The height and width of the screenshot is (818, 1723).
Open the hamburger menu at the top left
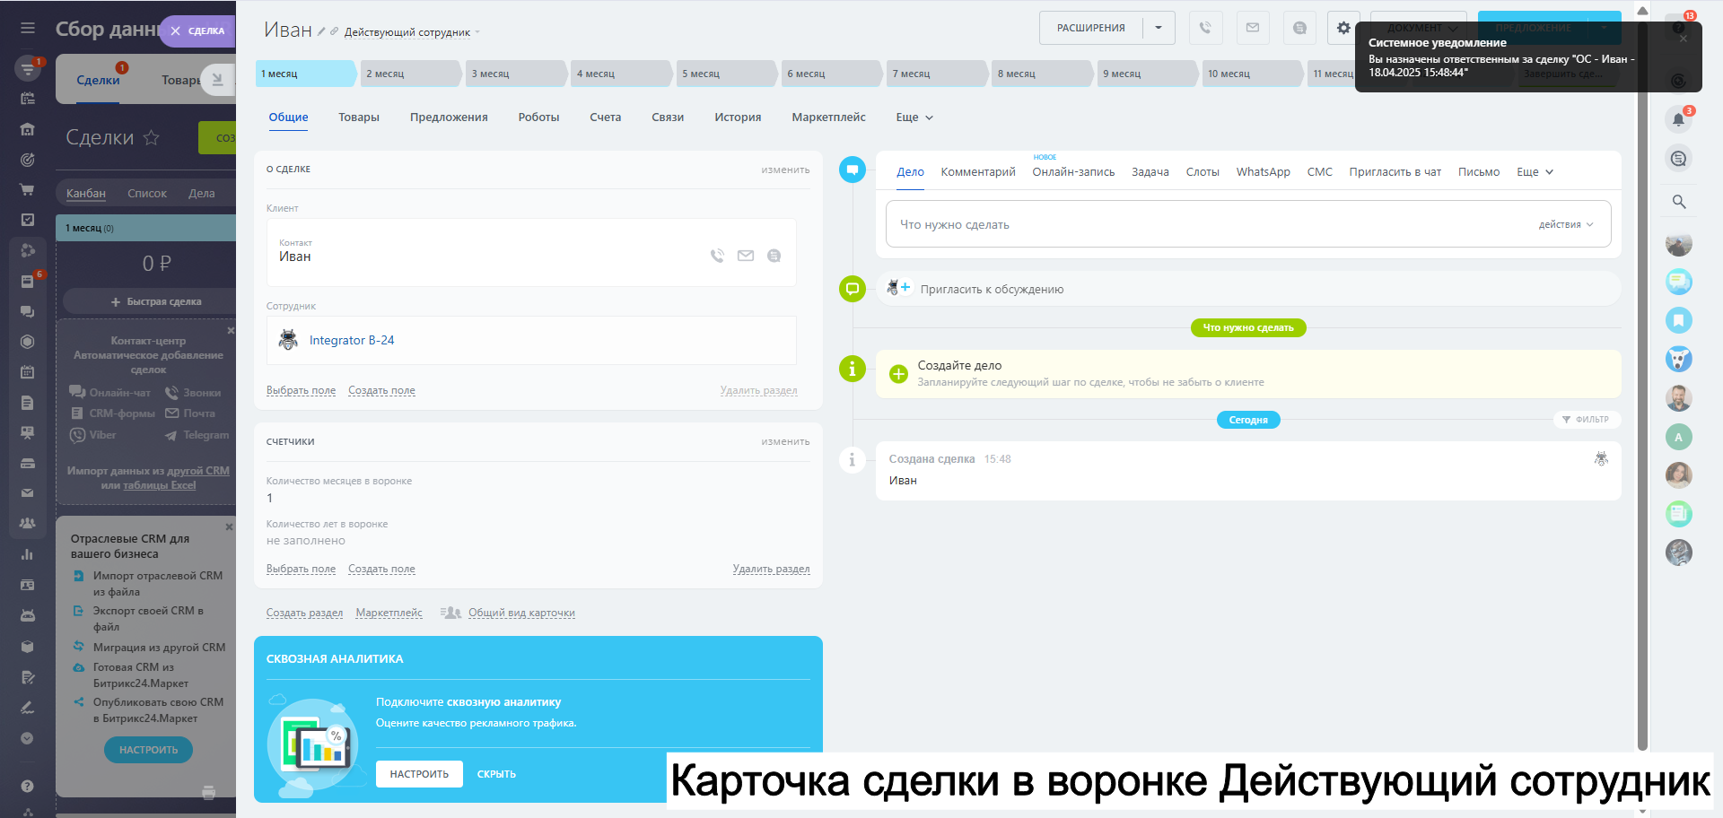pyautogui.click(x=28, y=28)
